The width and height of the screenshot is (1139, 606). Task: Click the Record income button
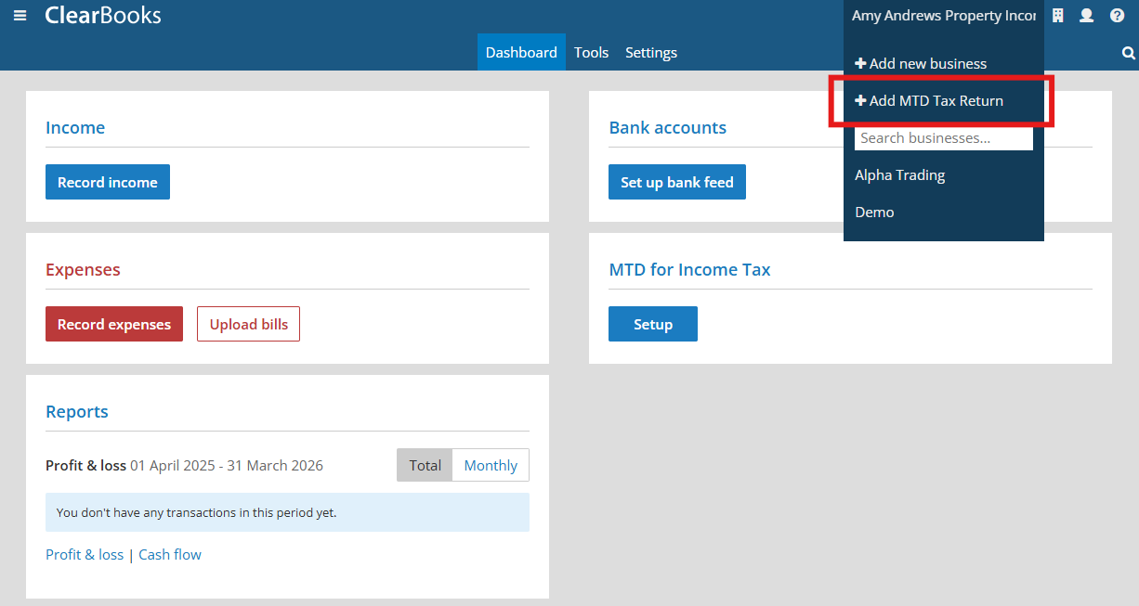[x=107, y=182]
